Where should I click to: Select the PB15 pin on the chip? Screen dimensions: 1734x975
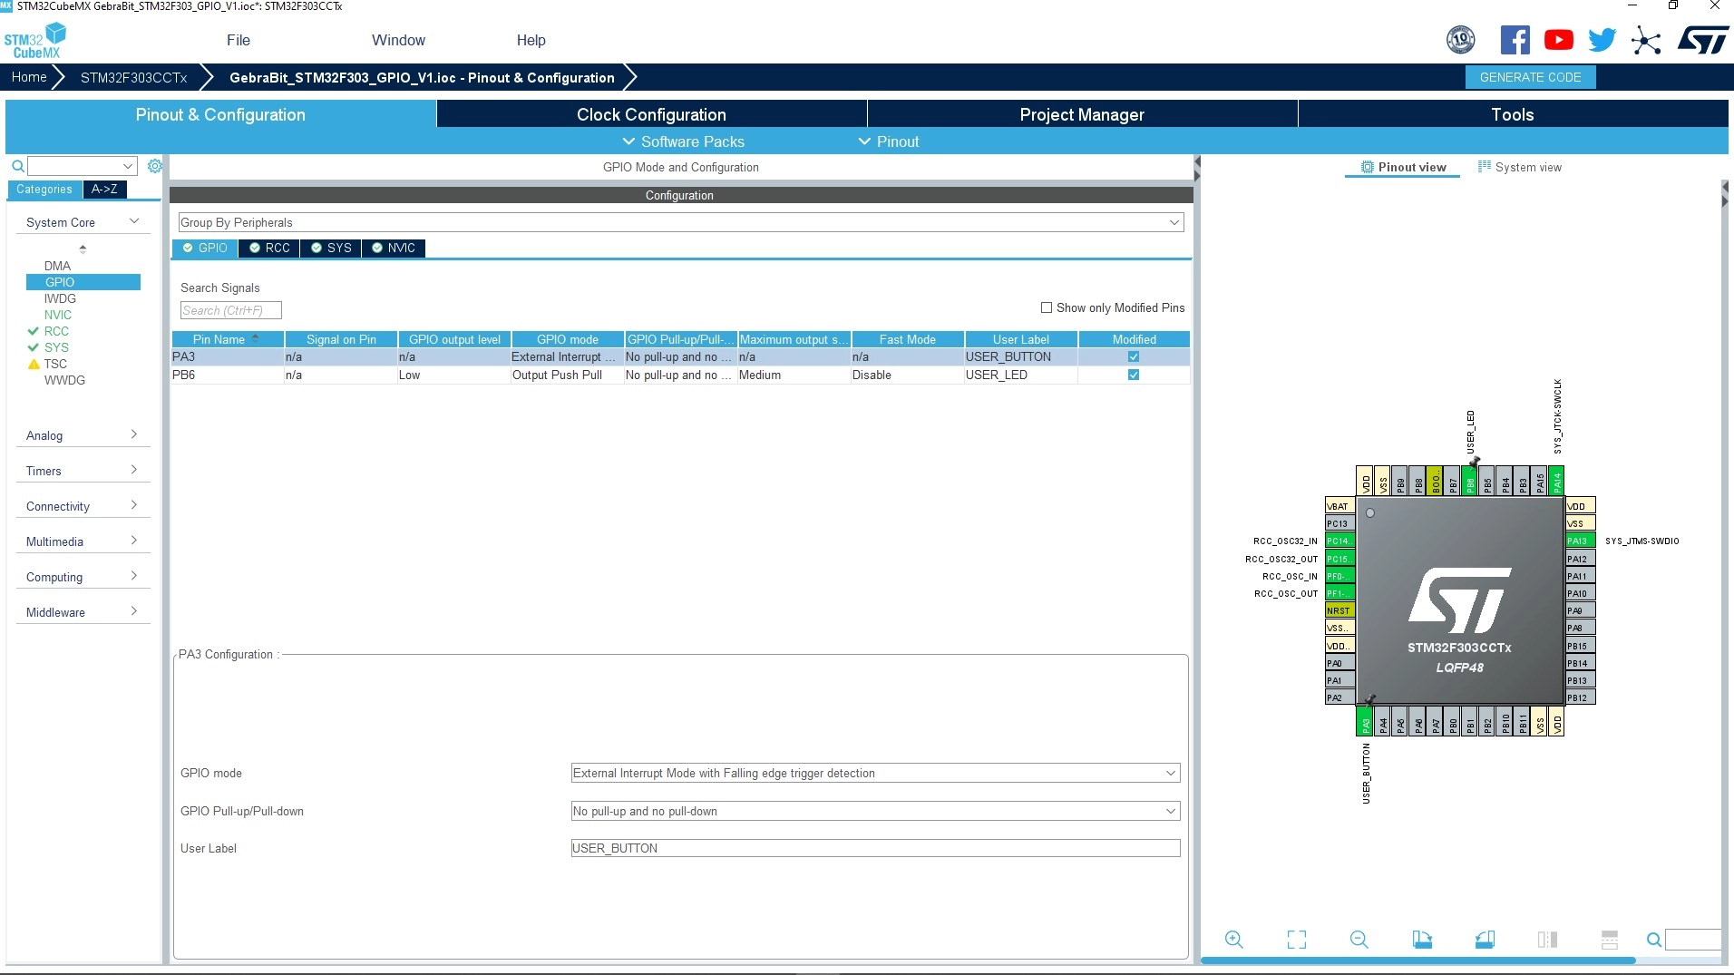(1581, 646)
